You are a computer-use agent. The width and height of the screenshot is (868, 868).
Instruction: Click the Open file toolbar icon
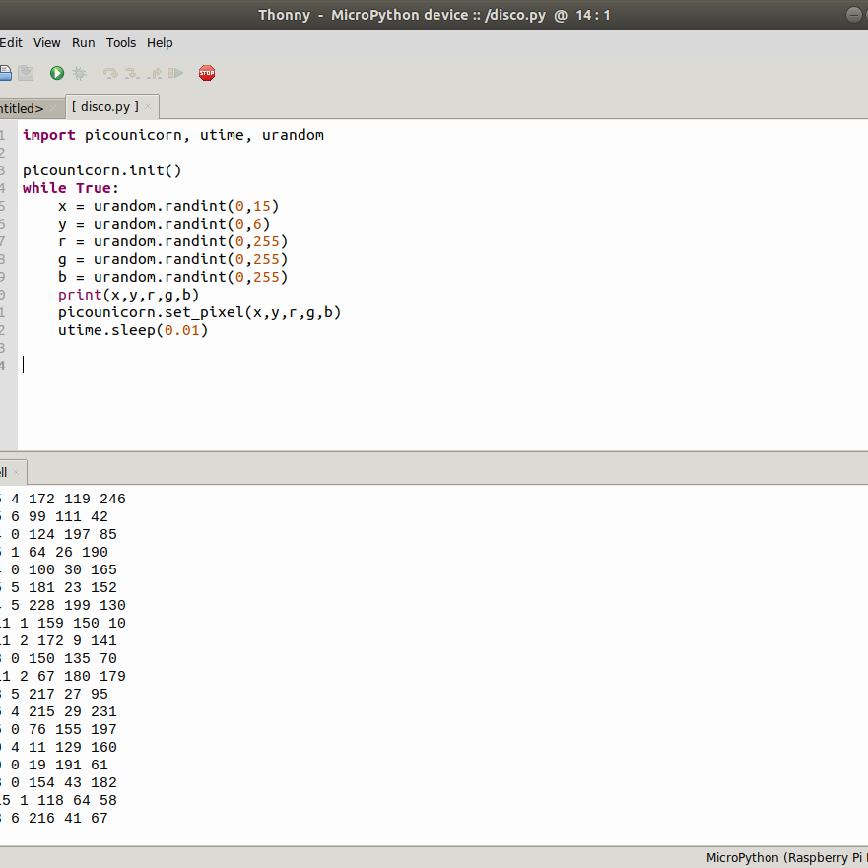(5, 73)
